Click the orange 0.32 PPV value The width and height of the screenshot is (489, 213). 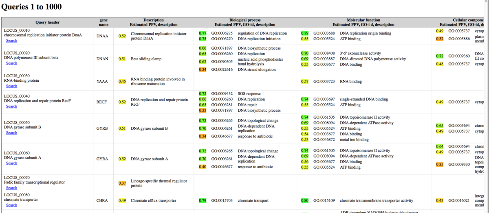(x=440, y=39)
